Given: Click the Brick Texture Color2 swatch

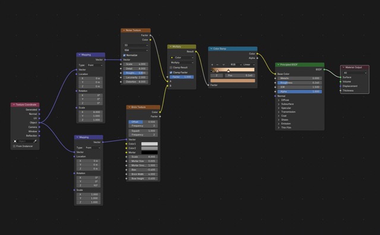Looking at the screenshot, I should [x=149, y=148].
